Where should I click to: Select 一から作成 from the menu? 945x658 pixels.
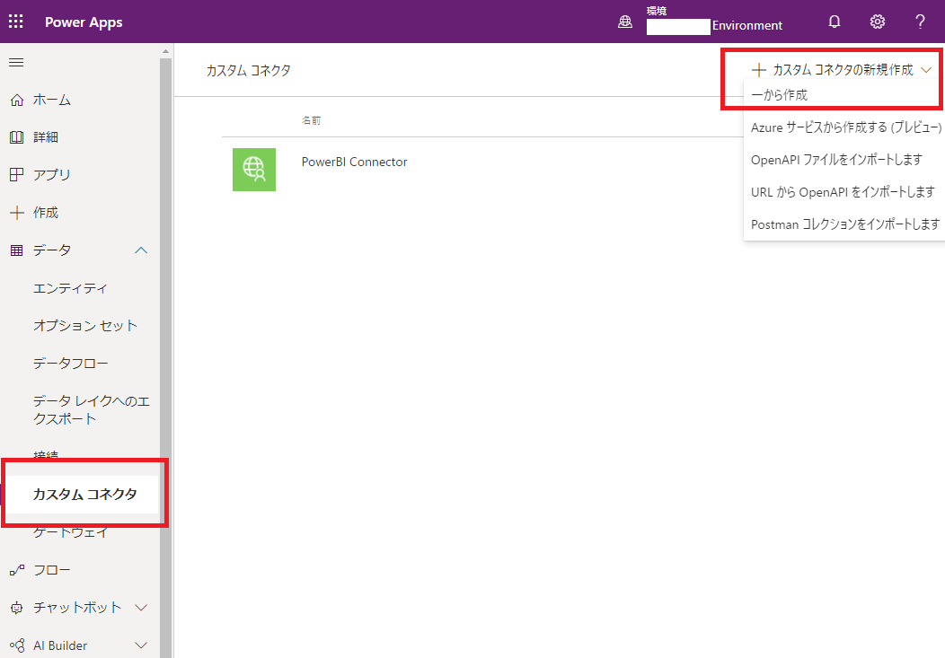[x=780, y=95]
